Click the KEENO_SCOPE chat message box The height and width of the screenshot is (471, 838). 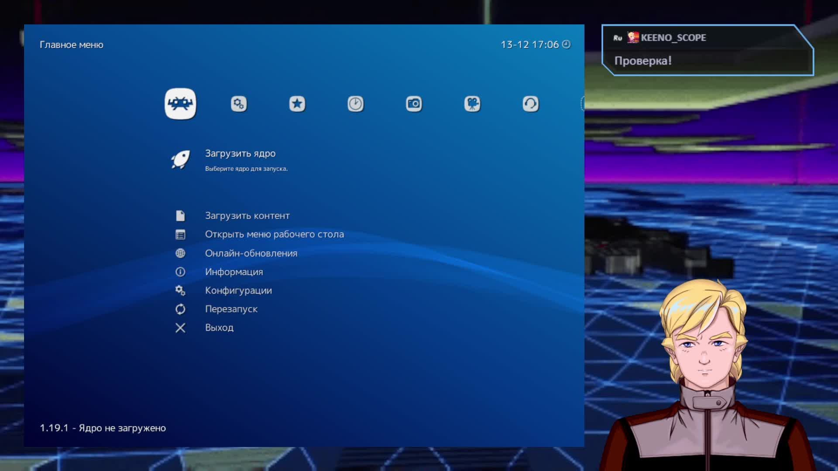click(x=707, y=51)
